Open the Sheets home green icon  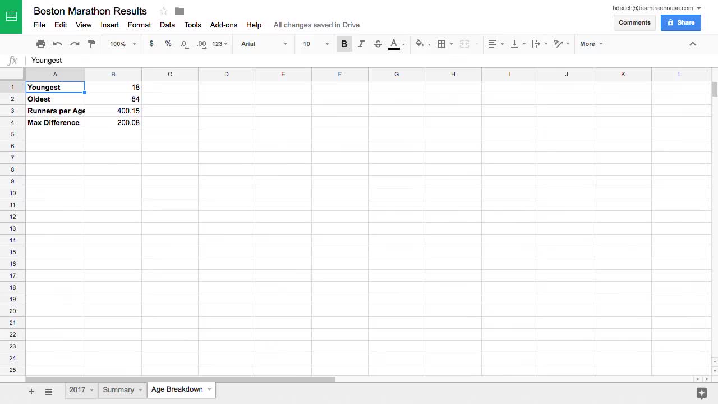[11, 17]
